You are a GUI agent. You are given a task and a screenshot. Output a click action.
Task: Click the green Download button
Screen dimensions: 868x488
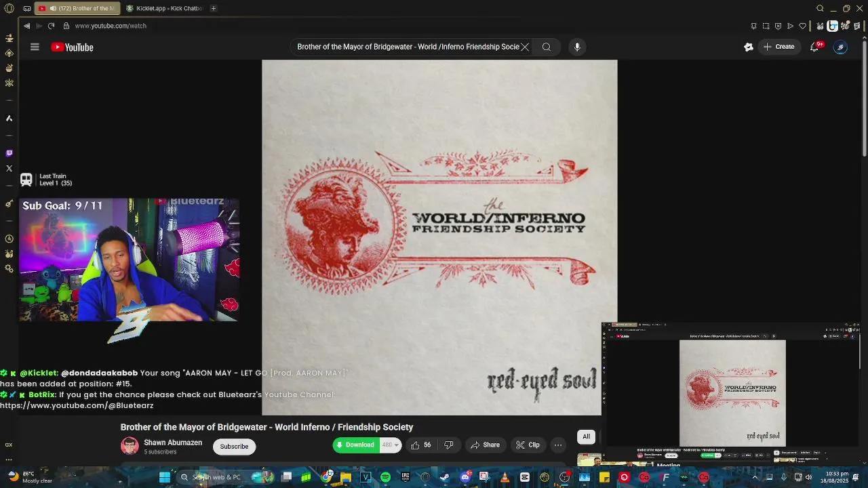[356, 445]
